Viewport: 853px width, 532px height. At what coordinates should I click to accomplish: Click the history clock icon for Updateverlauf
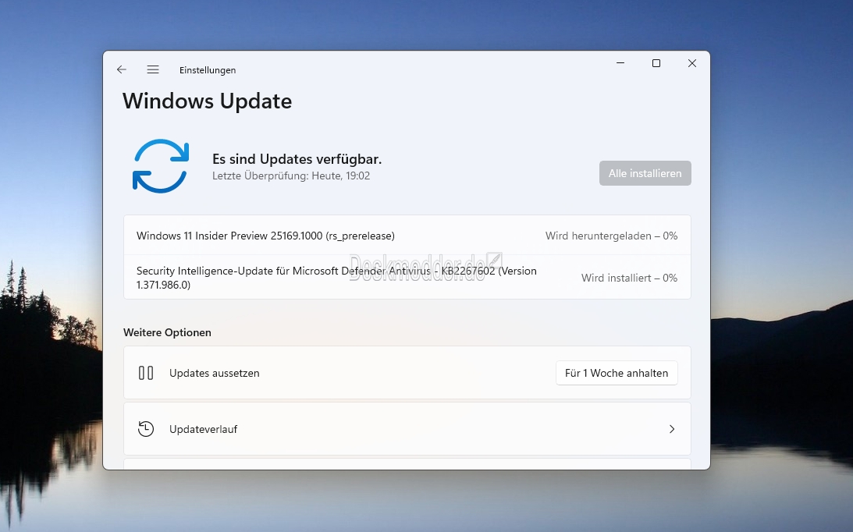pos(146,429)
